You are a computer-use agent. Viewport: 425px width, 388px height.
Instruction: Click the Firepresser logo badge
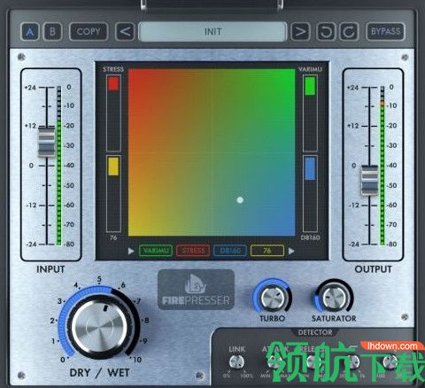[197, 290]
